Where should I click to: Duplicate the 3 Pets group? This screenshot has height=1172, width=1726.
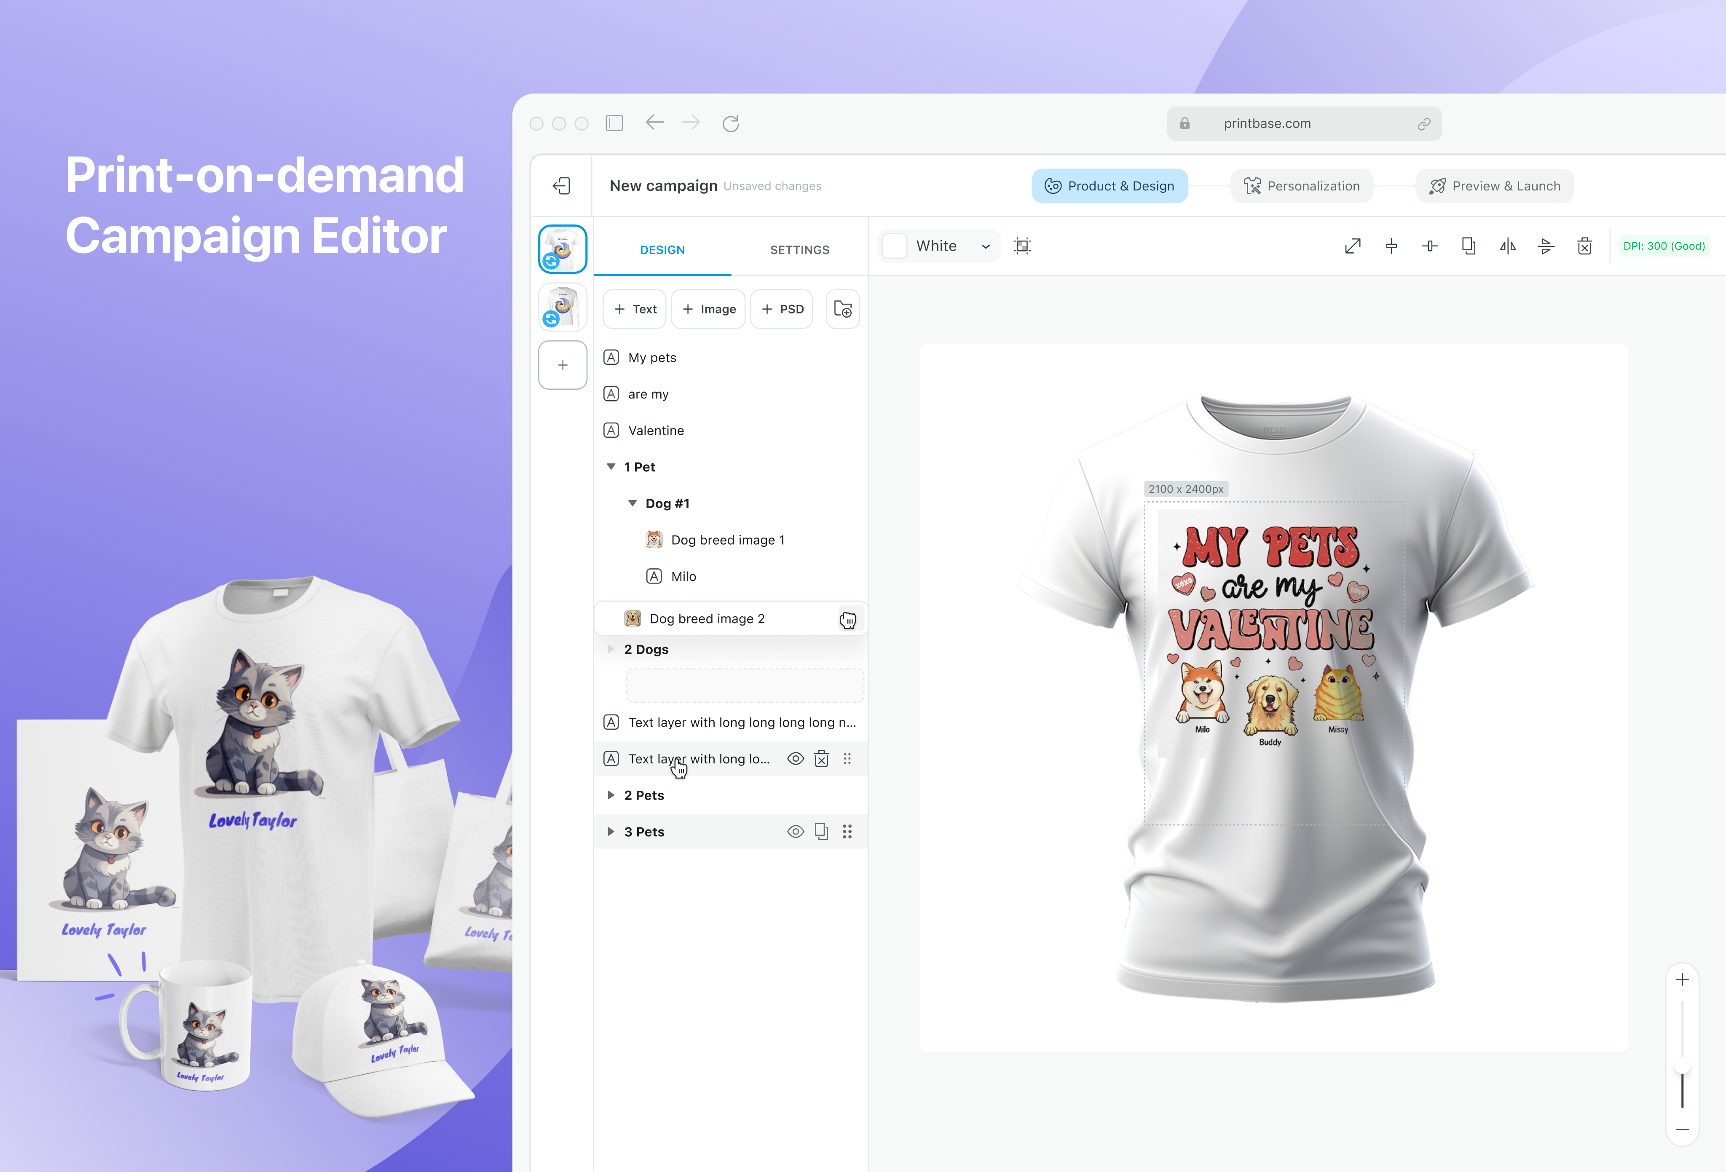[821, 832]
